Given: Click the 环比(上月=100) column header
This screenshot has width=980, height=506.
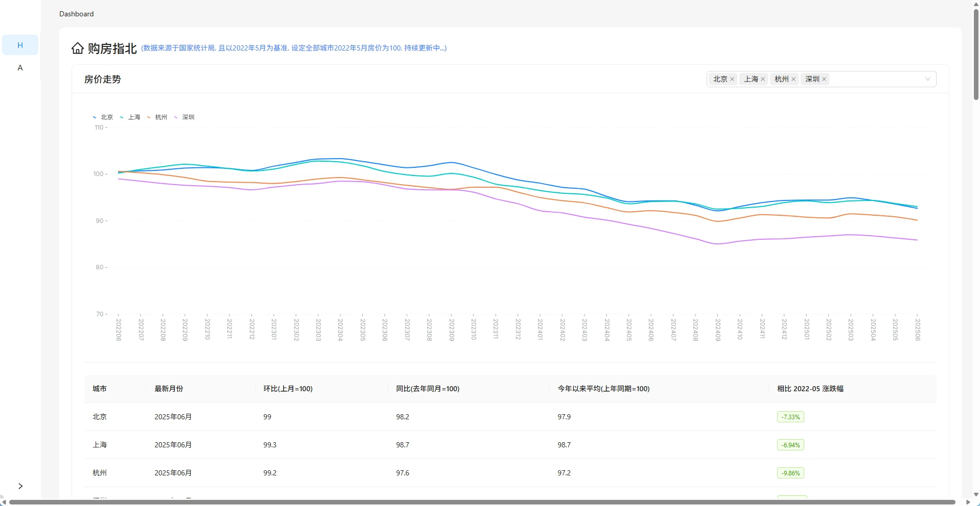Looking at the screenshot, I should (x=288, y=389).
